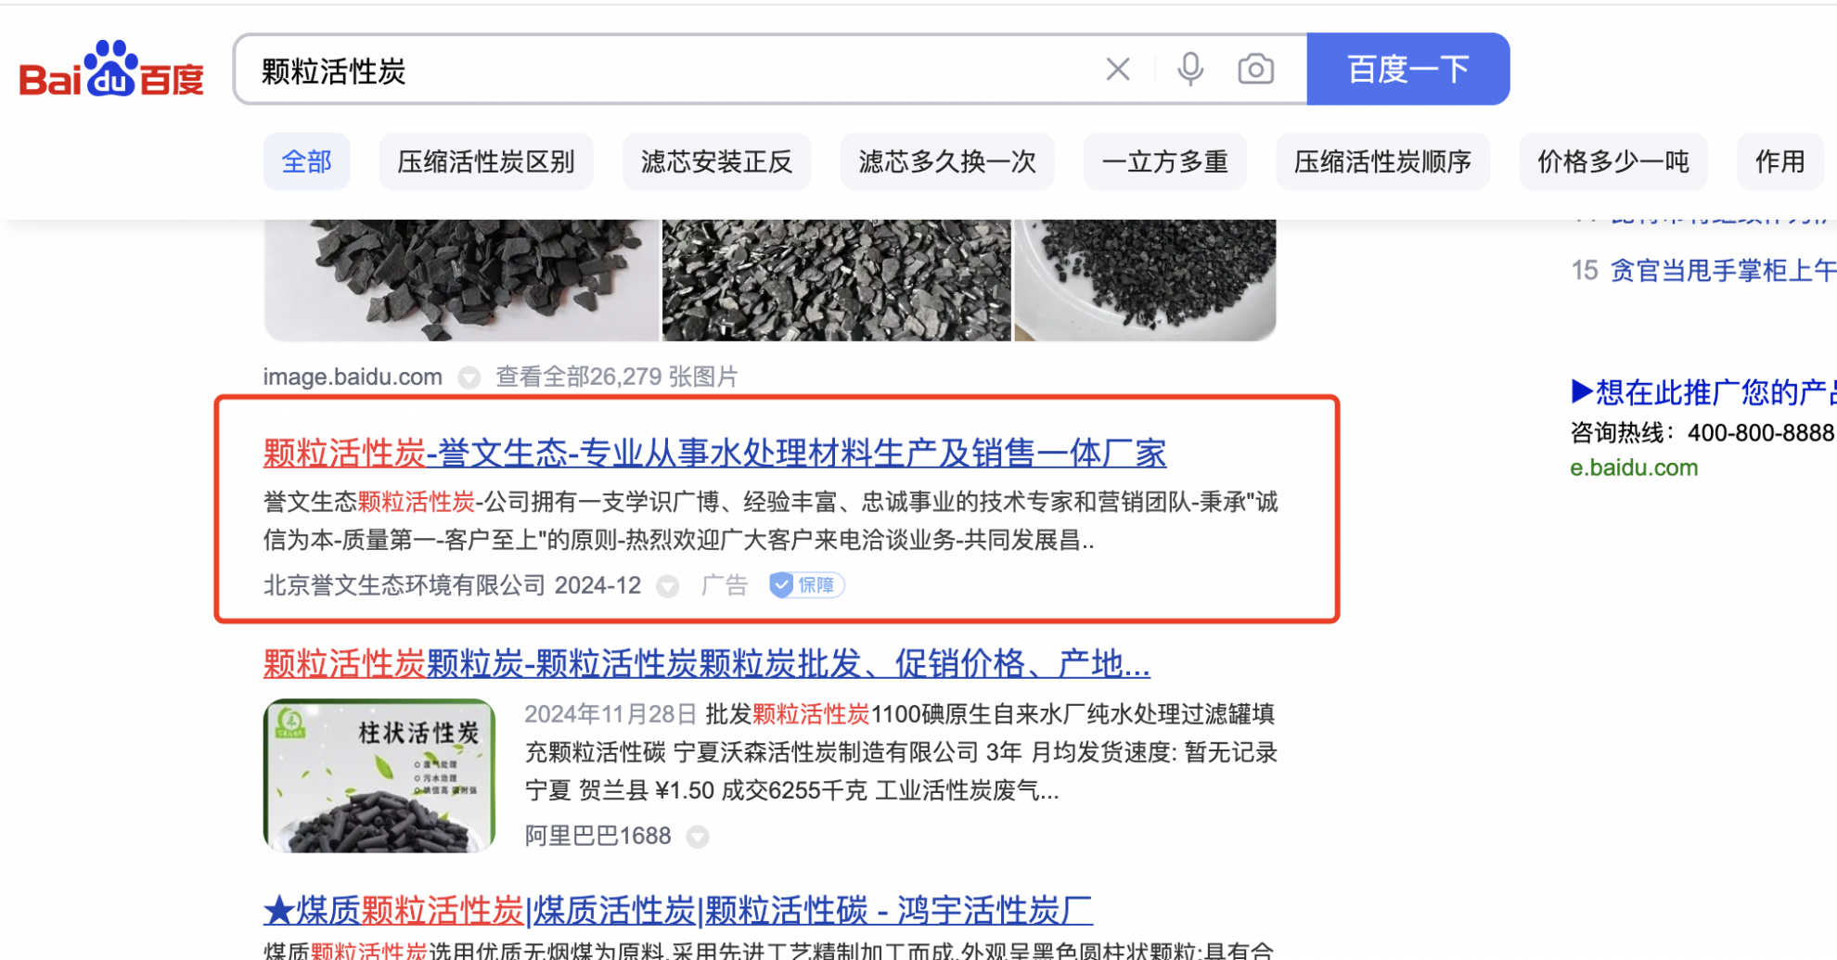The height and width of the screenshot is (960, 1837).
Task: Click the 百度一下 search button
Action: tap(1407, 70)
